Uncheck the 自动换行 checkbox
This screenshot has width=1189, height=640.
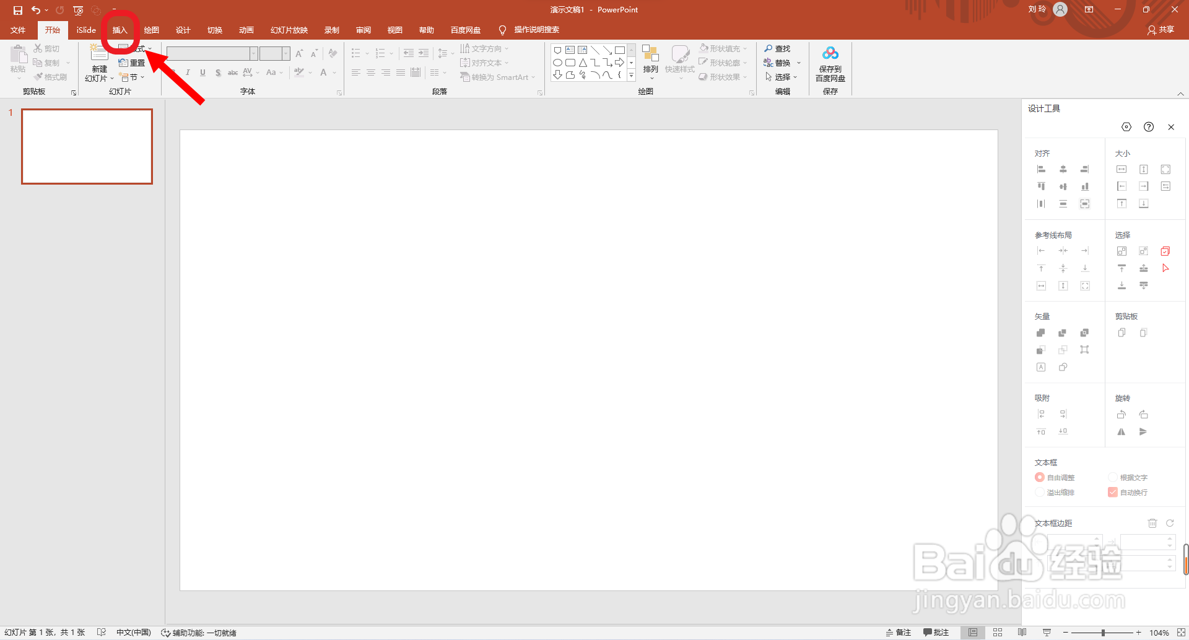(1113, 492)
